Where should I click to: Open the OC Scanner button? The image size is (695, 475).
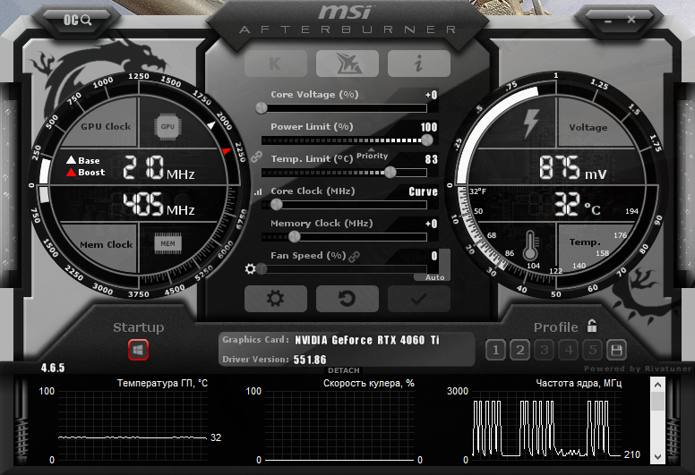(x=78, y=20)
